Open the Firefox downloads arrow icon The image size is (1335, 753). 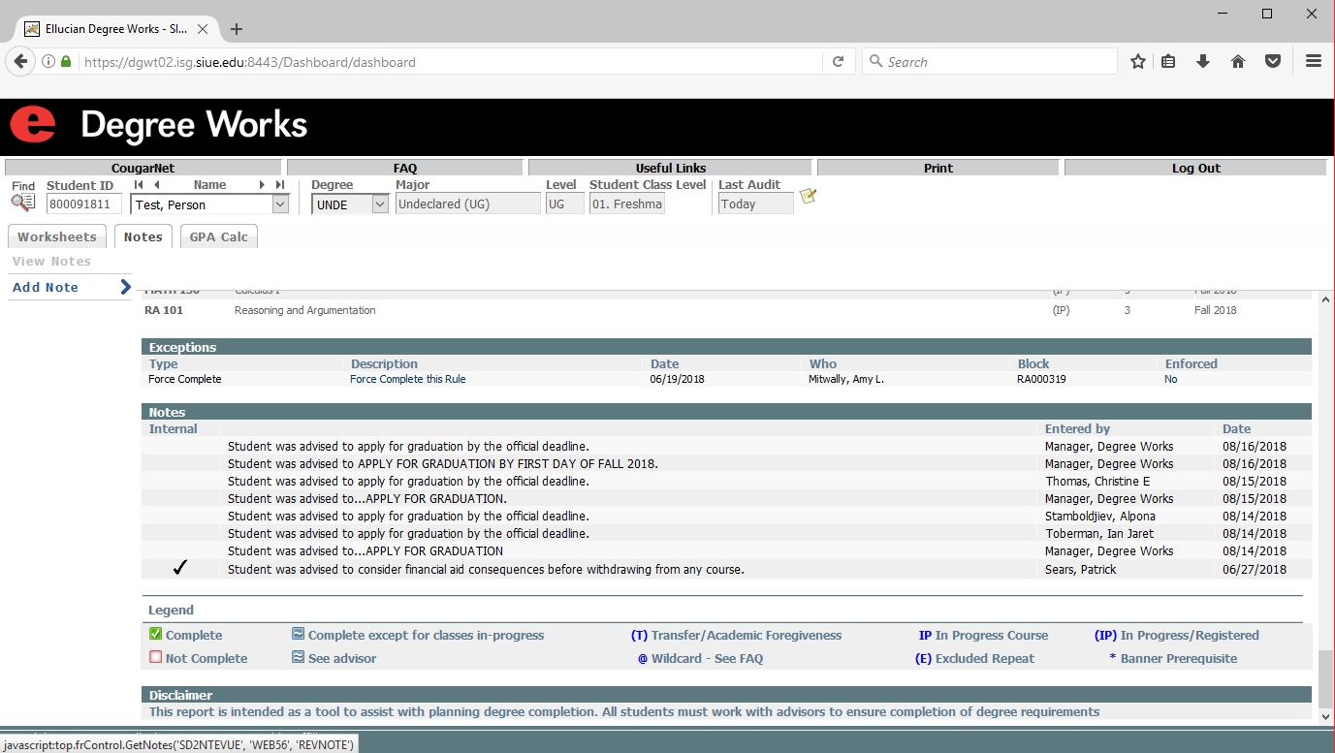tap(1203, 61)
